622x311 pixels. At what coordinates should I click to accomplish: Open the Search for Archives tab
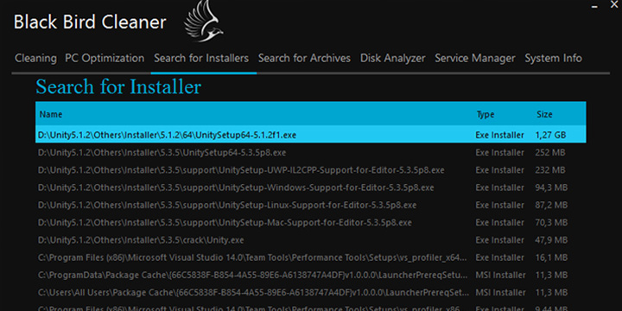tap(304, 59)
